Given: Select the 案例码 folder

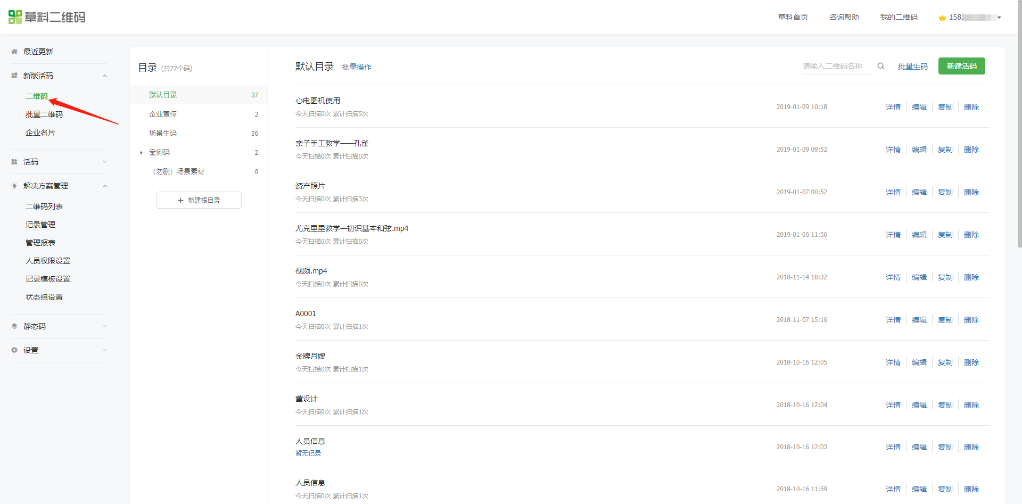Looking at the screenshot, I should pyautogui.click(x=199, y=152).
